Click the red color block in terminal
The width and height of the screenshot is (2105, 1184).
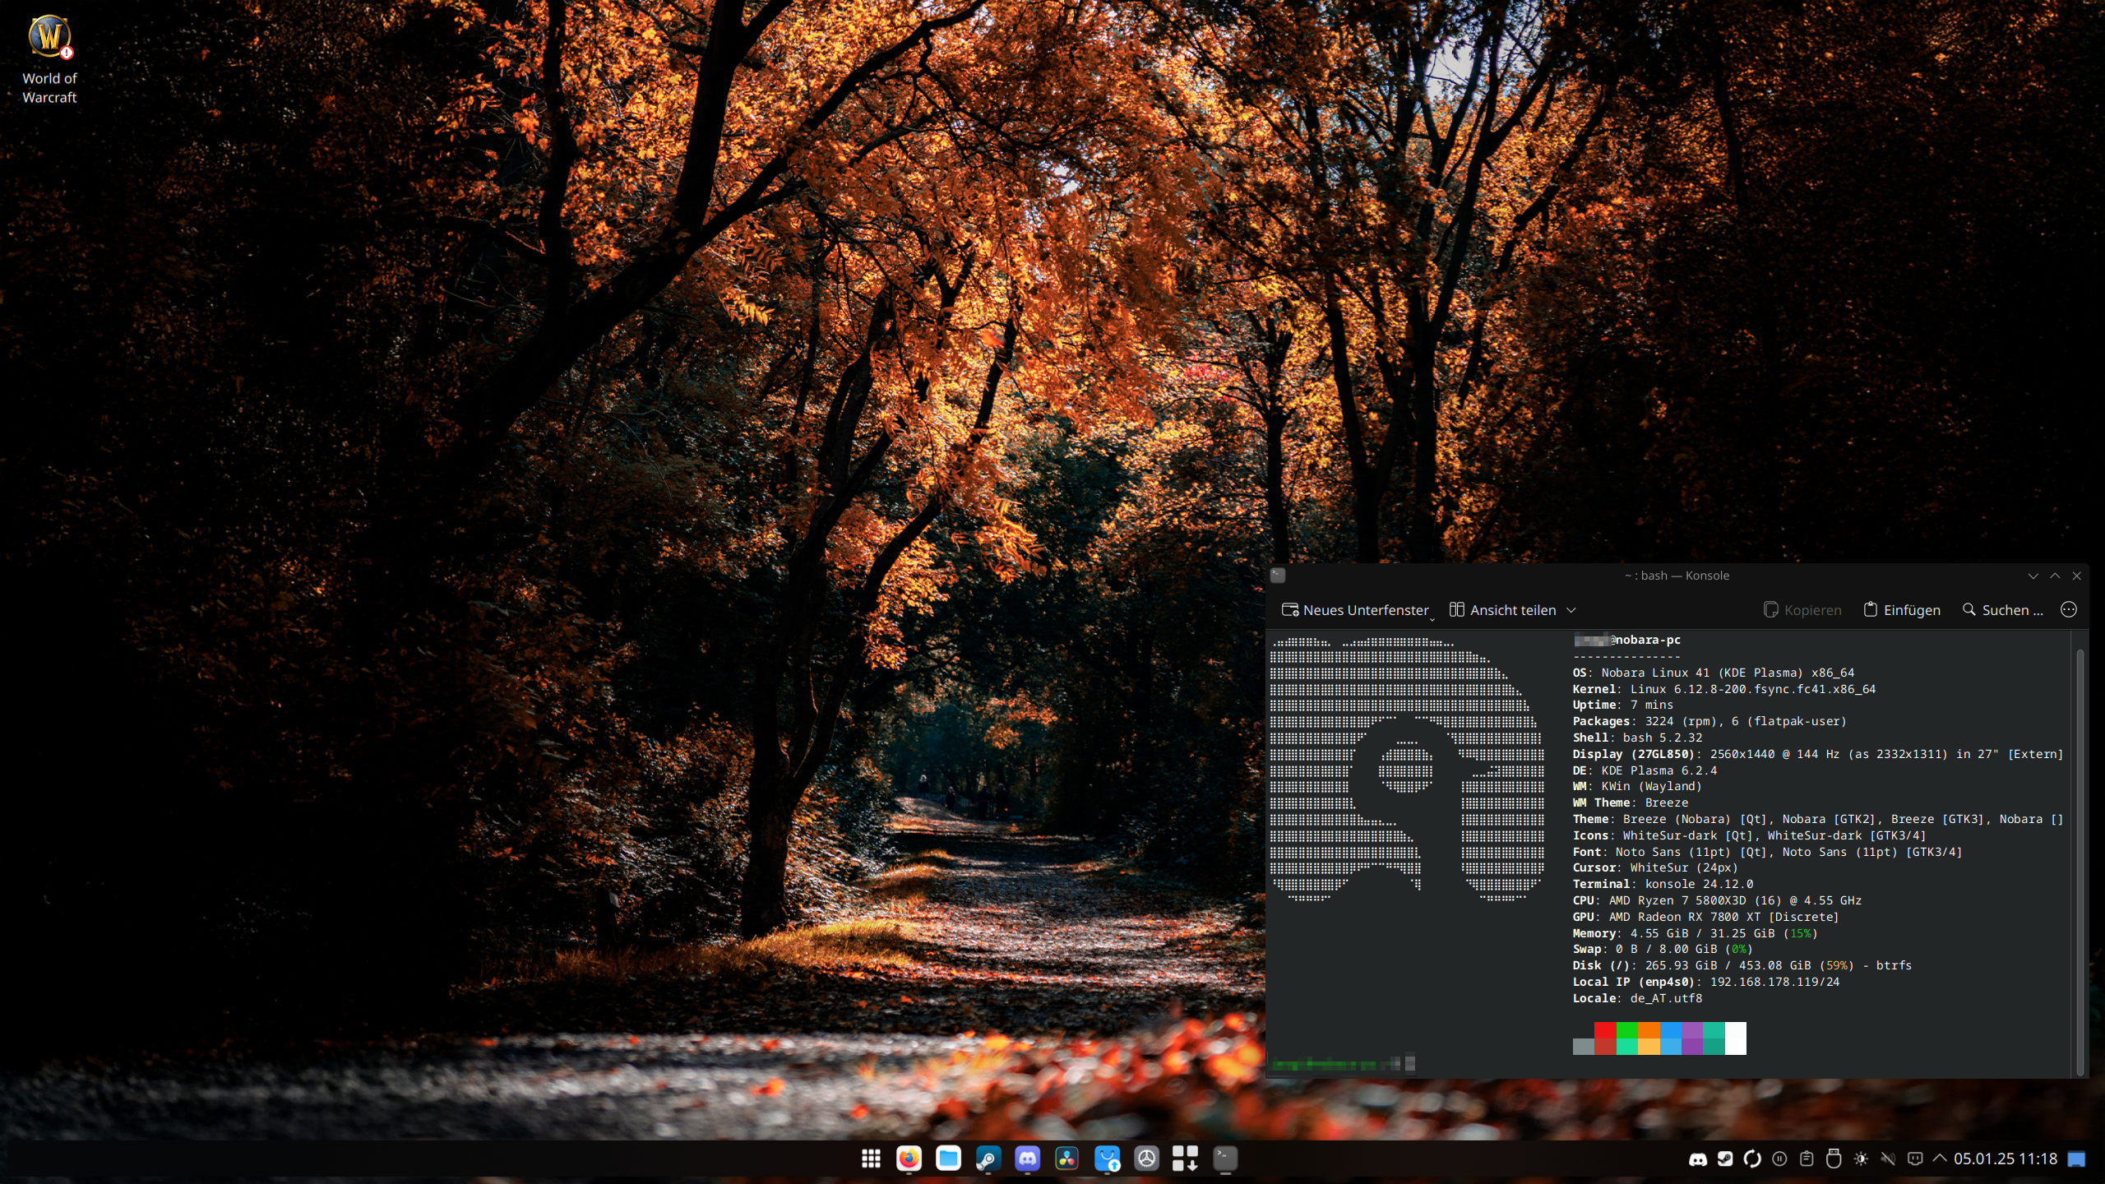(1604, 1031)
